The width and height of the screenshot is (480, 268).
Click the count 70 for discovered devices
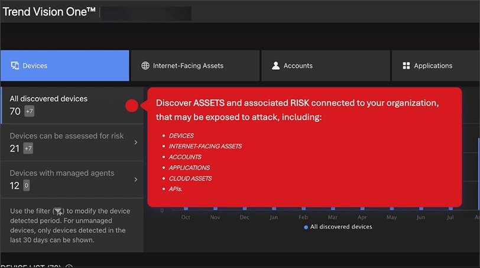[x=15, y=111]
